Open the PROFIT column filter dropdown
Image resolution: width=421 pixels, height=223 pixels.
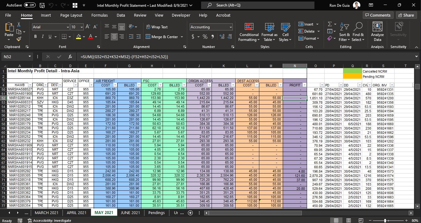click(305, 85)
